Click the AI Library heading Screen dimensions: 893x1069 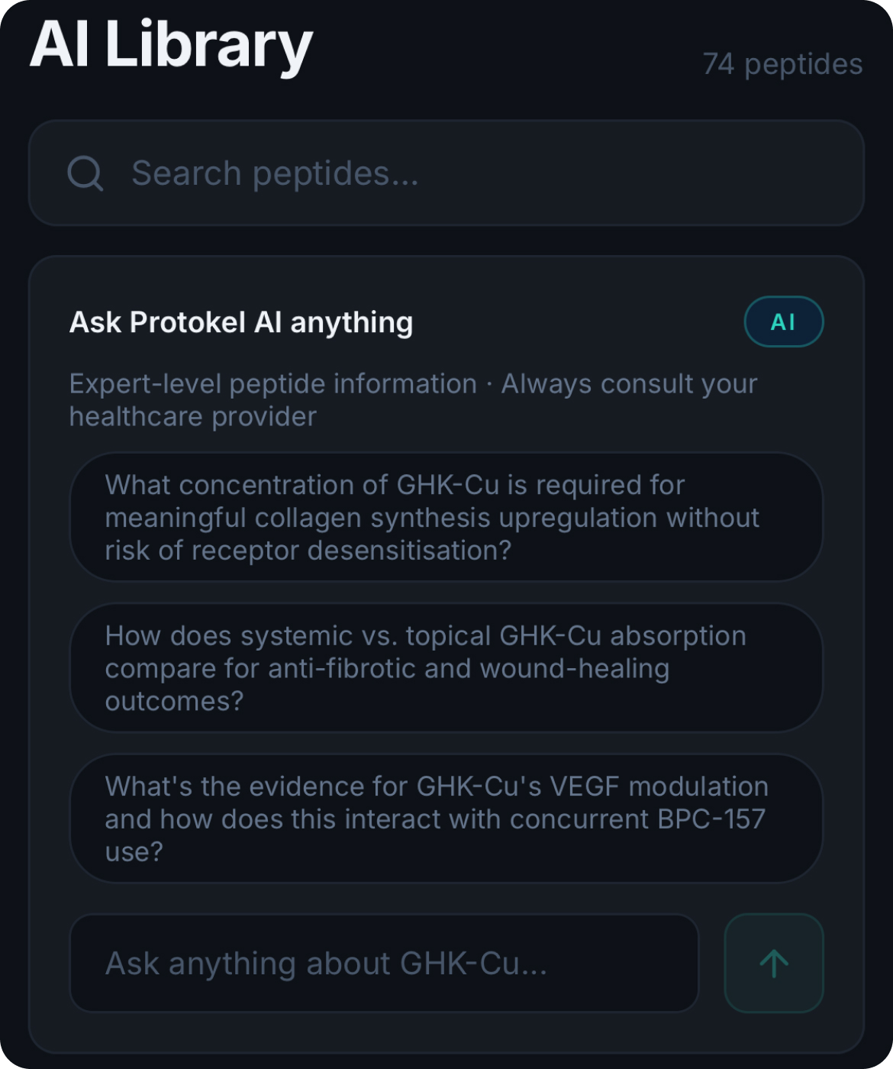(x=172, y=45)
